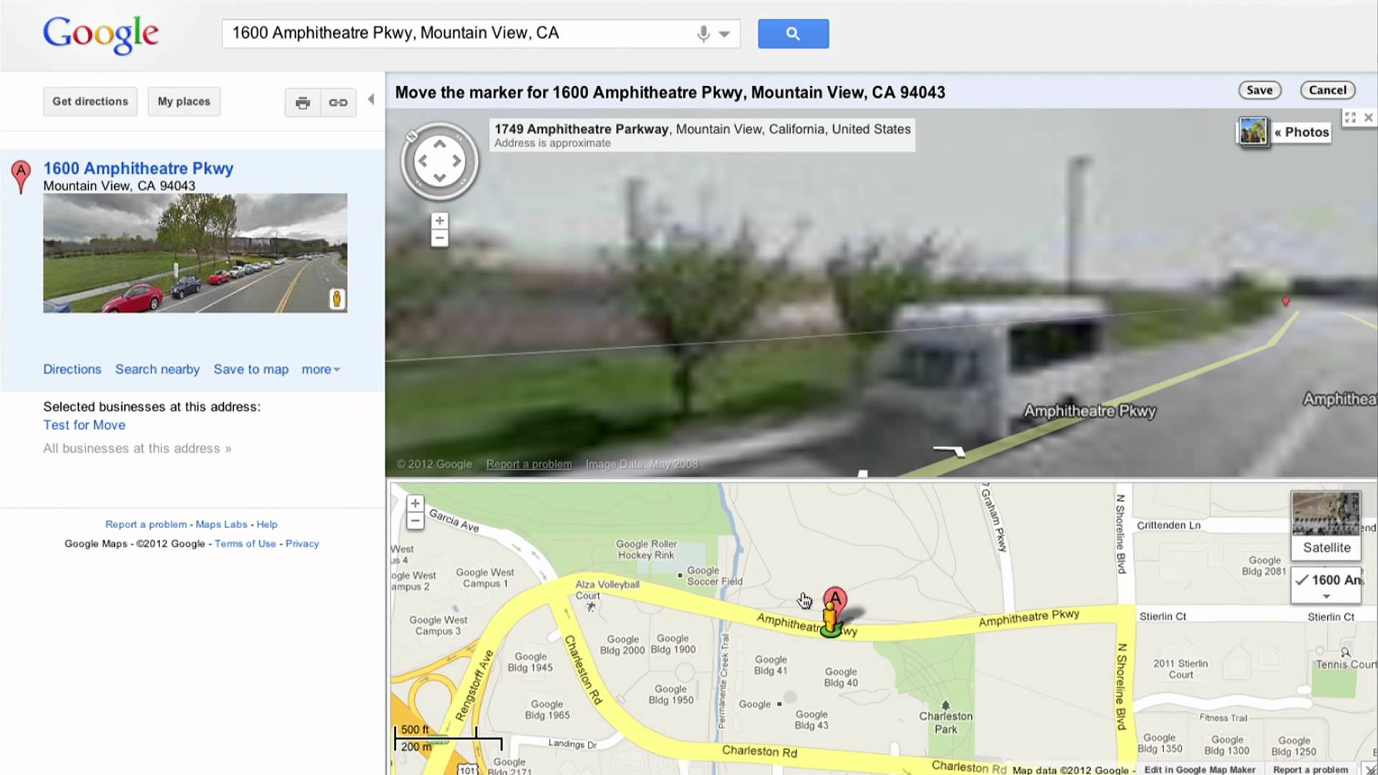Click pegman icon on sidebar thumbnail
The height and width of the screenshot is (775, 1378).
[x=337, y=299]
